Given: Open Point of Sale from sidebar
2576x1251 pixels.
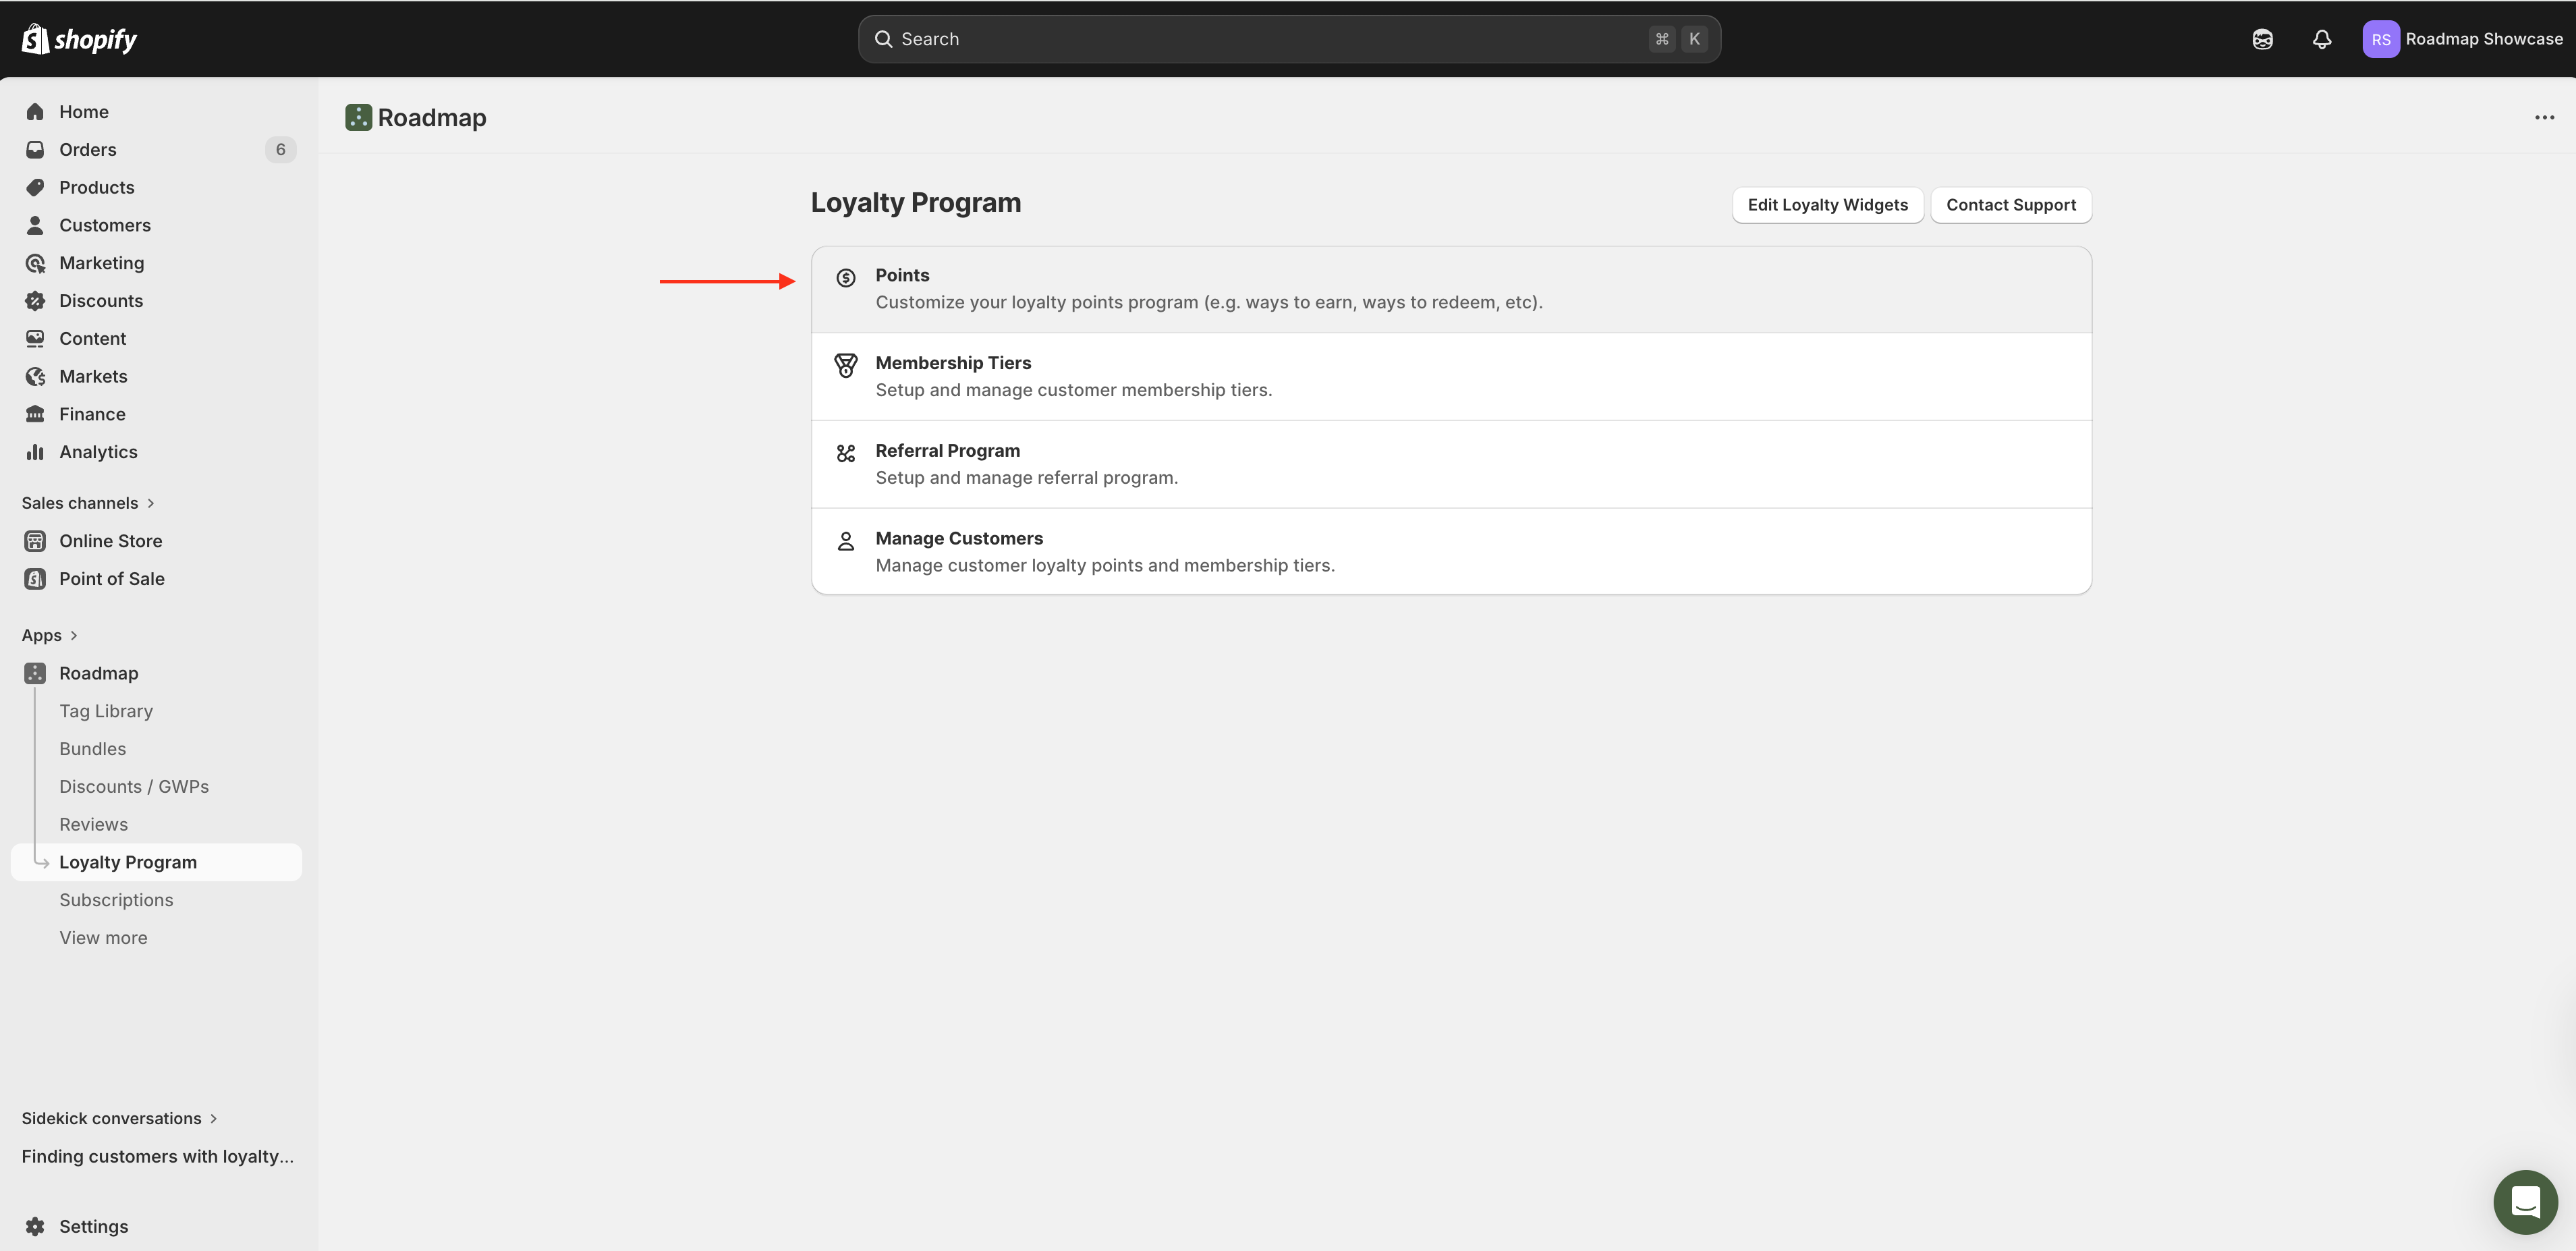Looking at the screenshot, I should click(35, 578).
